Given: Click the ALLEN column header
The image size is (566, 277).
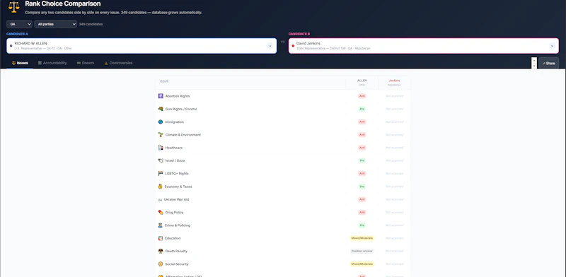Looking at the screenshot, I should point(362,83).
